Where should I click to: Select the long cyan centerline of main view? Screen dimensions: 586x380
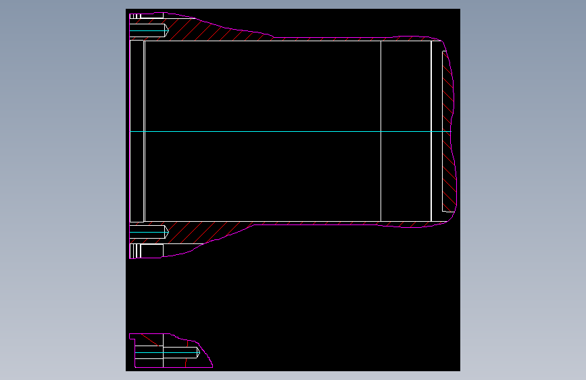pyautogui.click(x=291, y=132)
